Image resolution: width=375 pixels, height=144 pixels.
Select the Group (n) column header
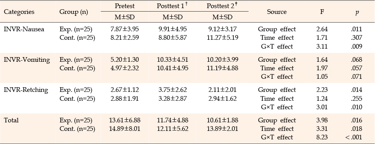[74, 12]
